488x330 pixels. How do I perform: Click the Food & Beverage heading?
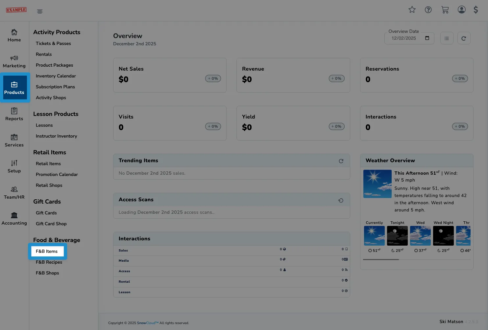click(x=57, y=240)
